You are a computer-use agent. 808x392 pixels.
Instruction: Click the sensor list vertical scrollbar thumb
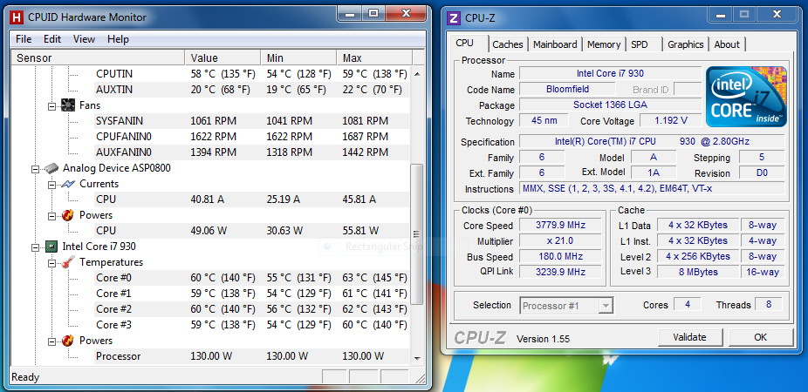(417, 234)
